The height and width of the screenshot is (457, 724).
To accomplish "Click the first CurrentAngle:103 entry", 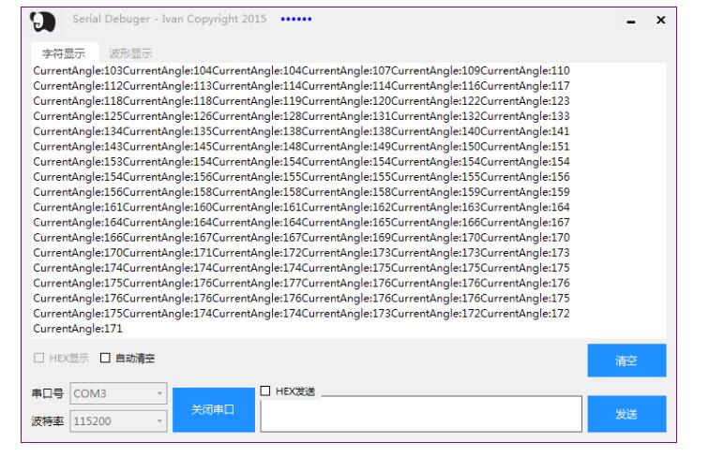I will click(x=78, y=71).
